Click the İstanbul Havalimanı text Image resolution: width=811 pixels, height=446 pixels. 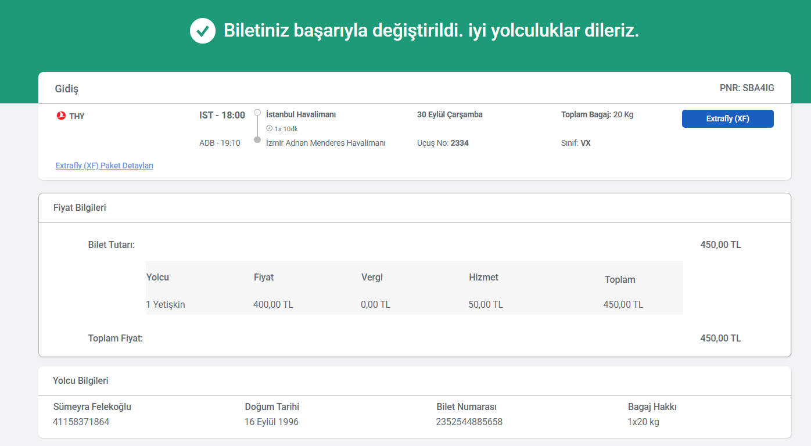pyautogui.click(x=301, y=114)
